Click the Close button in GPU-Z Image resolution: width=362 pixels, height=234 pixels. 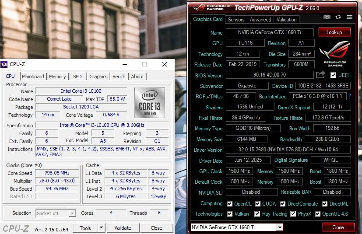338,227
